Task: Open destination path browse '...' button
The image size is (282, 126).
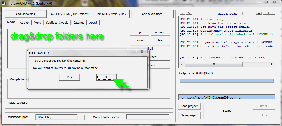Action: 82,117
